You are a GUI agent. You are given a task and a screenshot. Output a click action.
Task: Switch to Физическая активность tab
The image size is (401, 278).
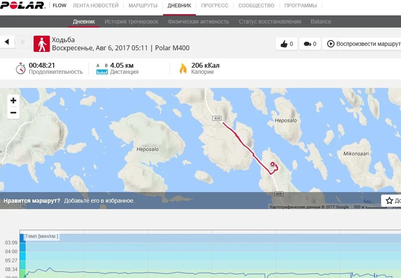(198, 21)
